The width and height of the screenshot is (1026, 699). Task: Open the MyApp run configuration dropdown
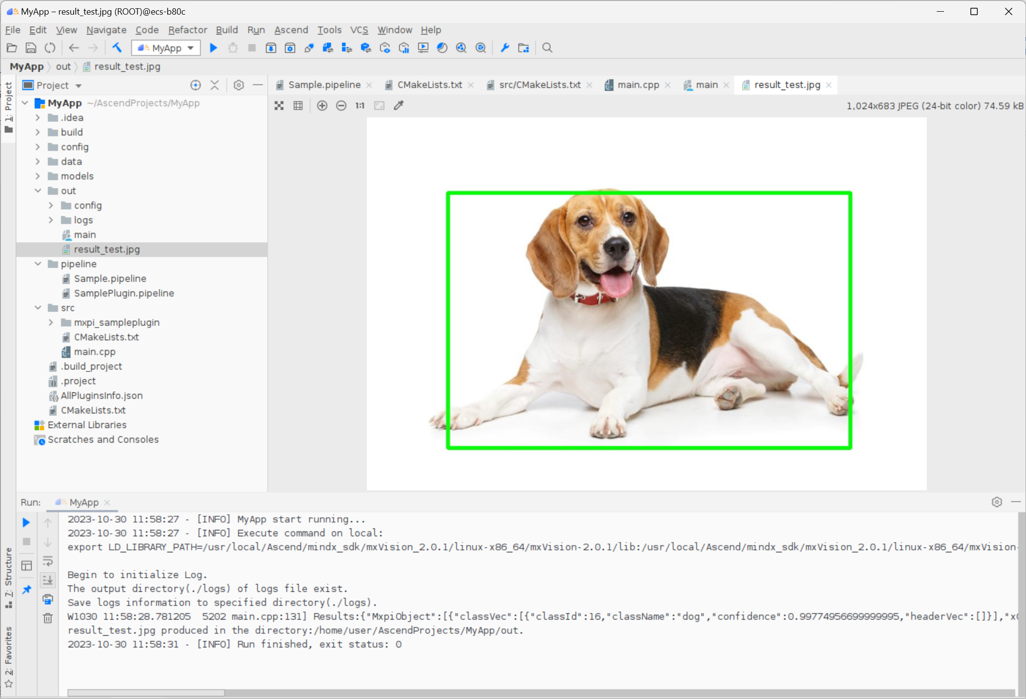[x=166, y=48]
